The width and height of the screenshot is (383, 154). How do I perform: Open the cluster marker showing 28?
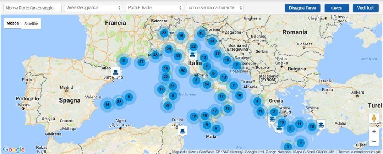pyautogui.click(x=168, y=106)
